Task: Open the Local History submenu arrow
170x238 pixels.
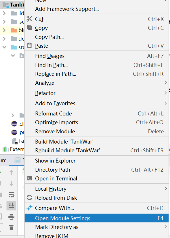Action: click(x=165, y=189)
